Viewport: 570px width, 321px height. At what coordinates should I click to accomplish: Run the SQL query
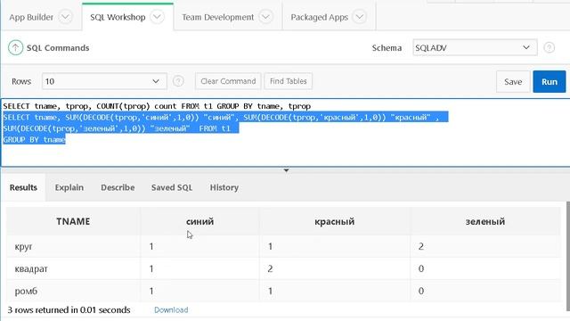point(550,81)
